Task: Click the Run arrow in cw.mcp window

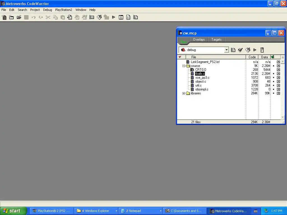Action: pos(255,50)
